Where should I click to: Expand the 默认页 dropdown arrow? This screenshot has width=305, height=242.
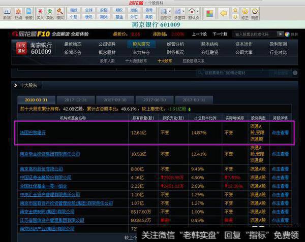point(198,12)
